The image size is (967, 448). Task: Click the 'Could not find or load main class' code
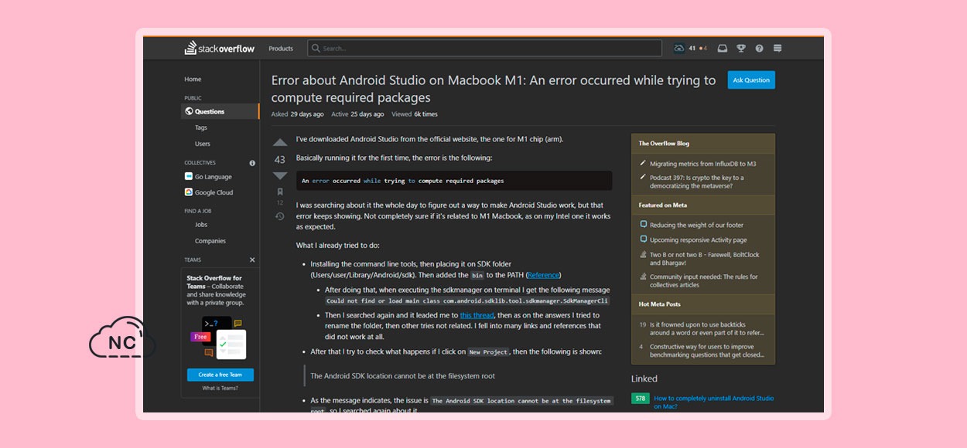point(467,301)
